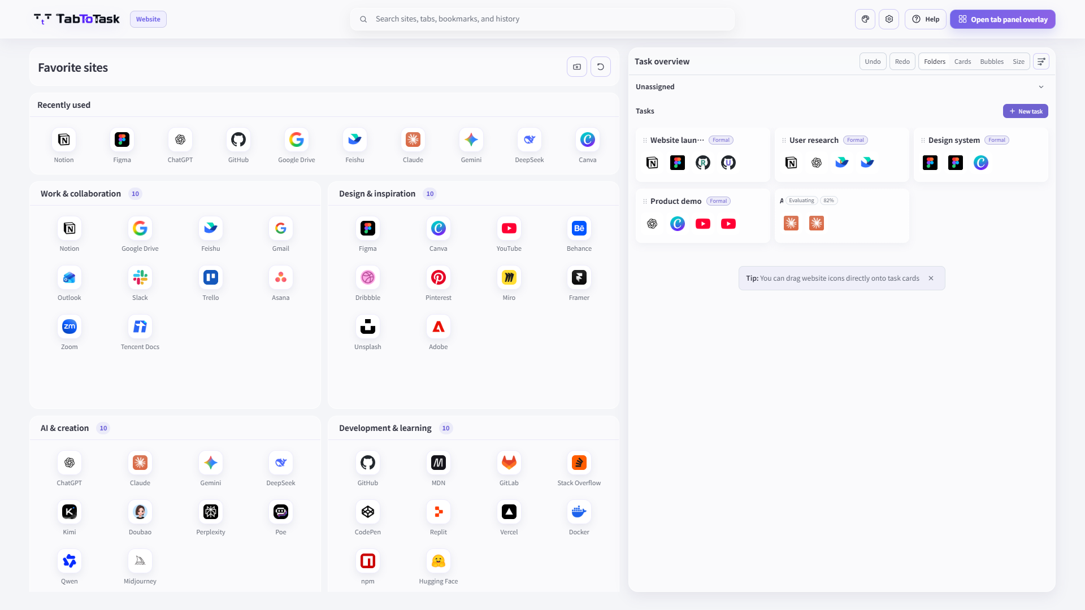Open settings gear in header
This screenshot has height=610, width=1085.
pos(889,19)
